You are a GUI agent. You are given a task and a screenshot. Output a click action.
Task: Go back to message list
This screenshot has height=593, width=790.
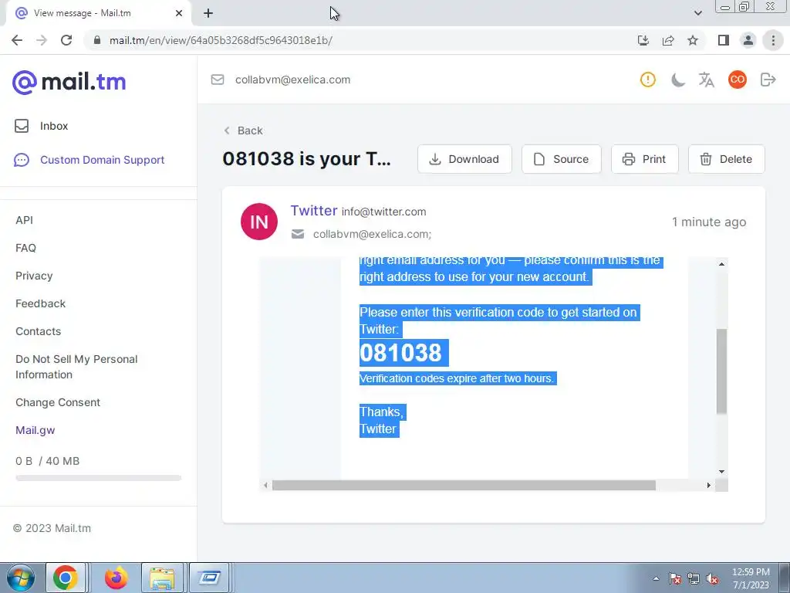point(243,130)
